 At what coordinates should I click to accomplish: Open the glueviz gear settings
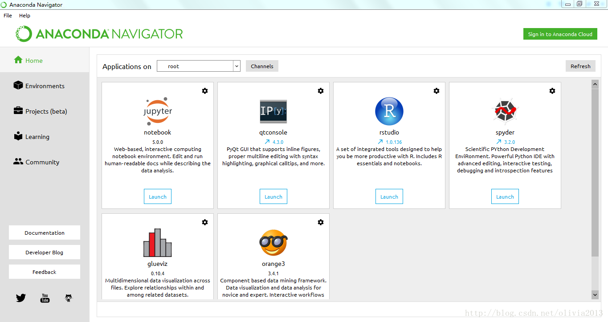[205, 222]
